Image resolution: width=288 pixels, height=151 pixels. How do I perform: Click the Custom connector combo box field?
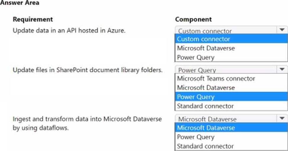point(226,30)
